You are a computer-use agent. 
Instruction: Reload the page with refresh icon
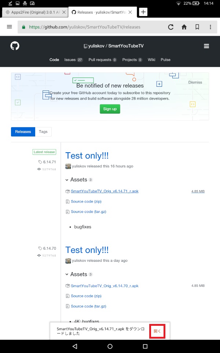171,27
